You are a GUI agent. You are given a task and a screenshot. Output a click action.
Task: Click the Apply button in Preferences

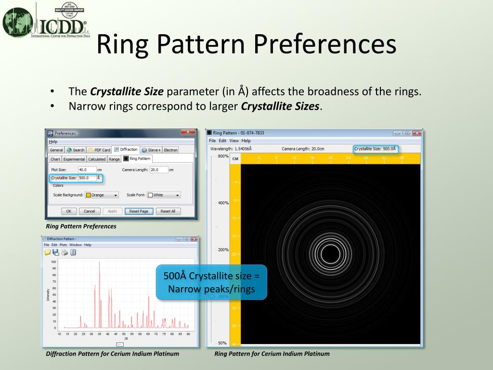[112, 211]
